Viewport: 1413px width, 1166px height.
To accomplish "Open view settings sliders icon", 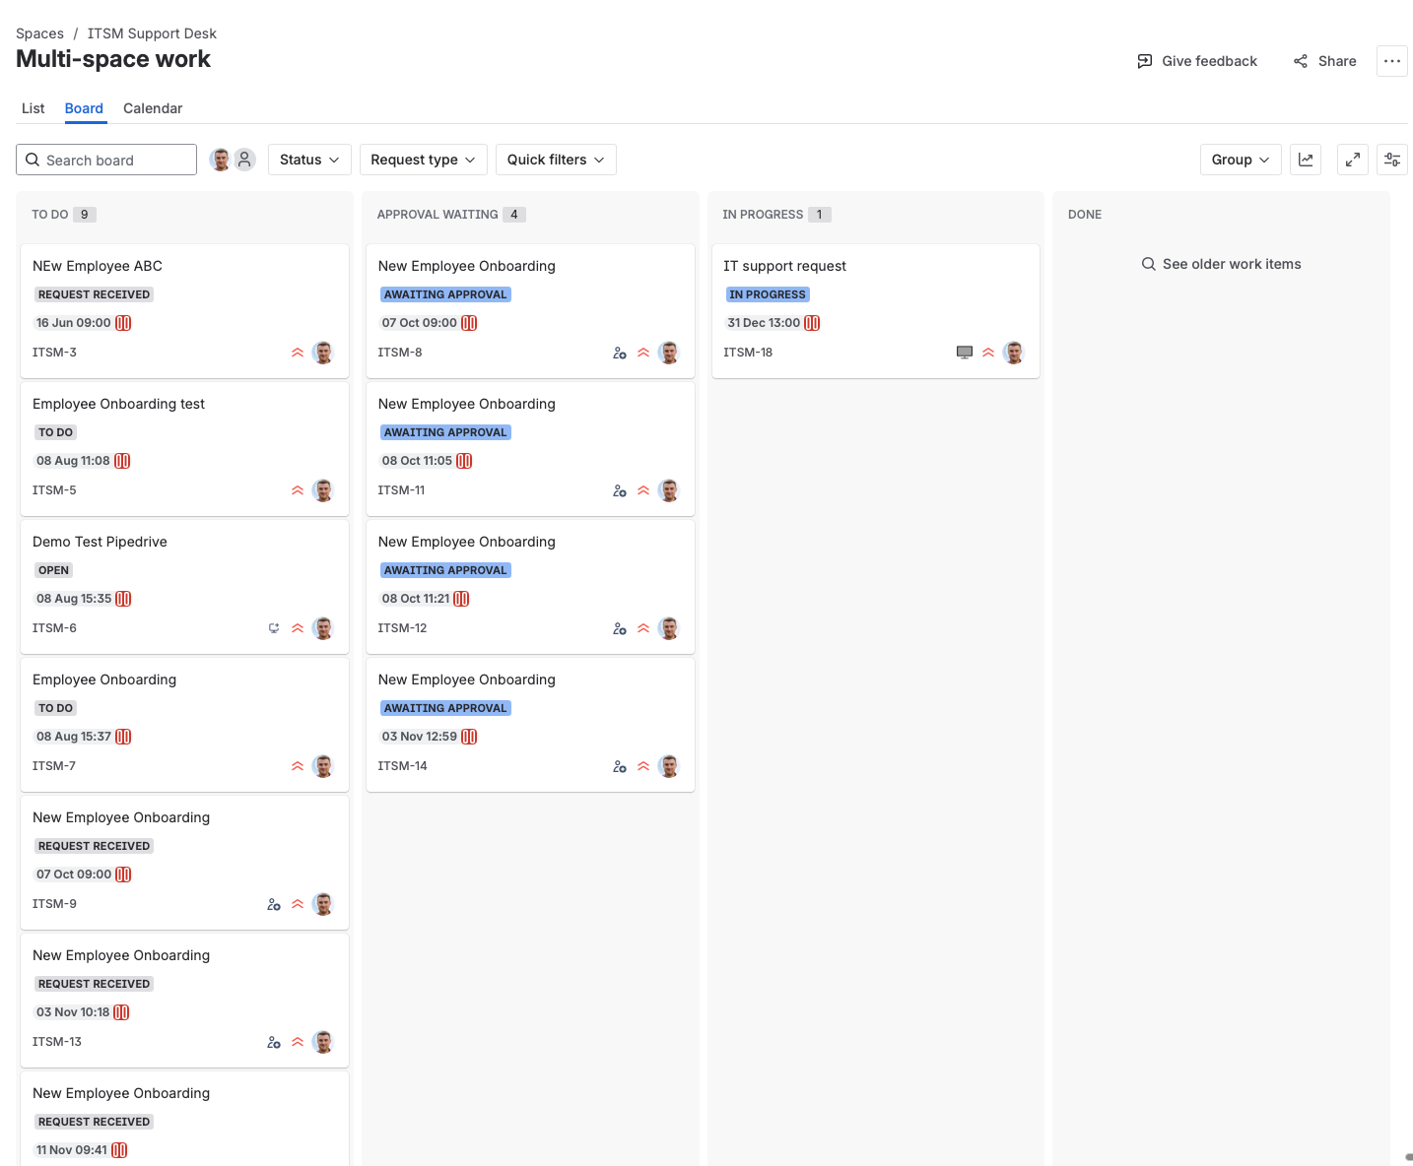I will (1392, 160).
